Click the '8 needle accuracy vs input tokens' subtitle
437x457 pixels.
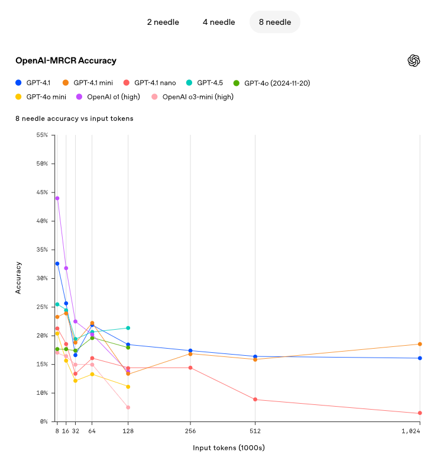pyautogui.click(x=75, y=118)
